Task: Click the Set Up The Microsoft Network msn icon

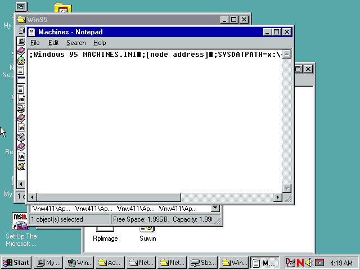Action: point(20,220)
